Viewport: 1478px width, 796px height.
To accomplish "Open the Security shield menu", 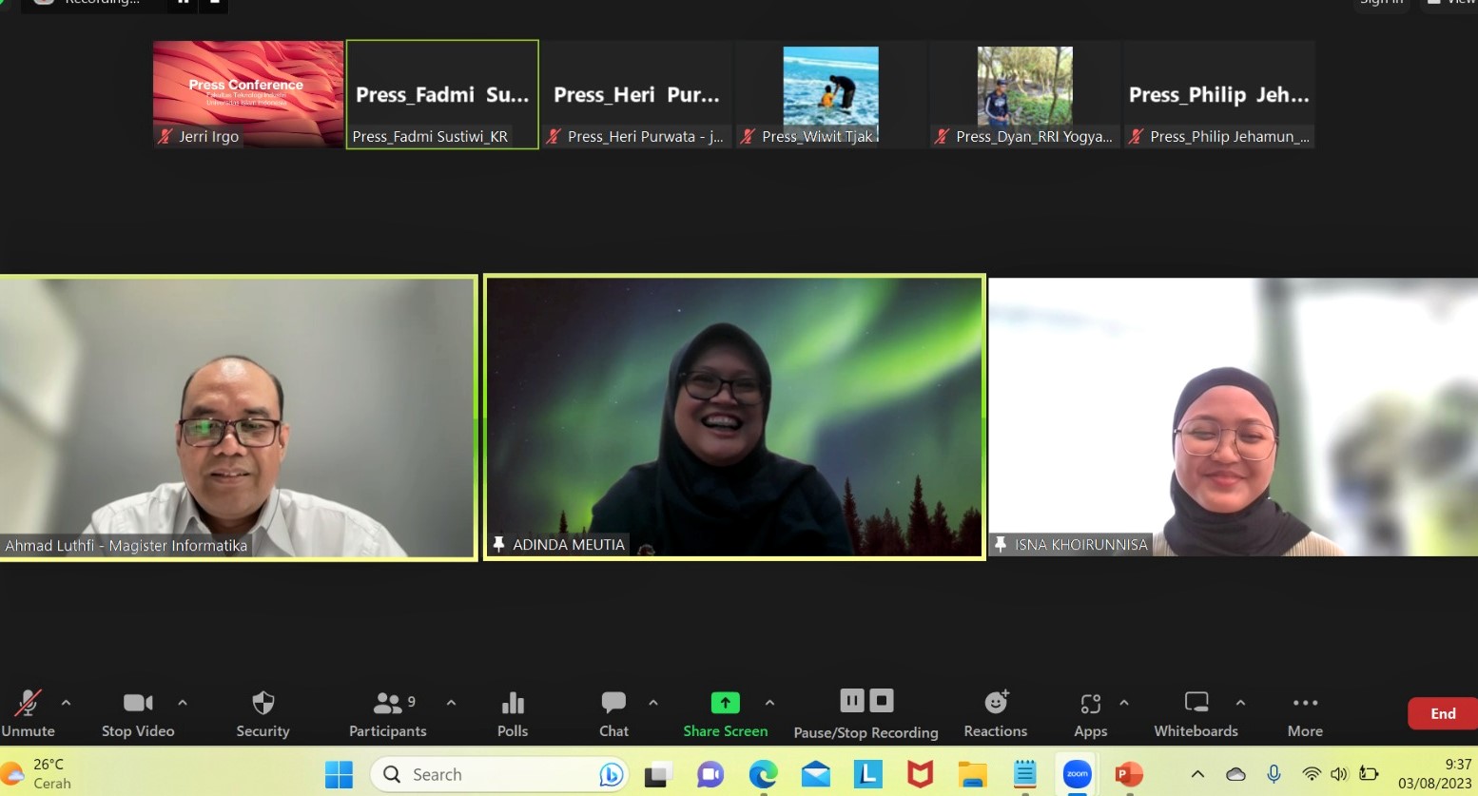I will (263, 714).
